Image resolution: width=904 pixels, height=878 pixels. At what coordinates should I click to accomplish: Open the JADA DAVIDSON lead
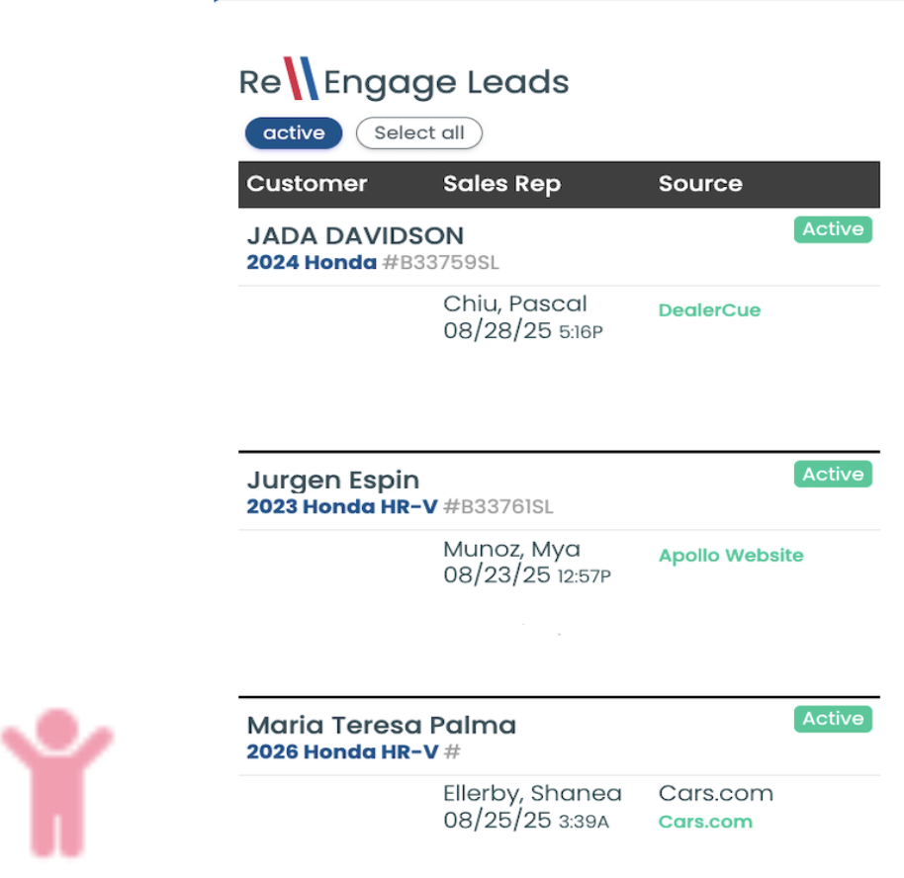[x=355, y=236]
